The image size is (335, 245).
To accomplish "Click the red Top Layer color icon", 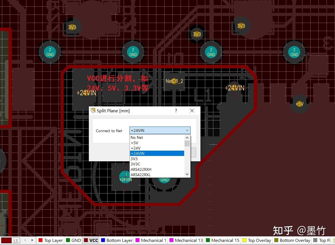I will click(41, 240).
